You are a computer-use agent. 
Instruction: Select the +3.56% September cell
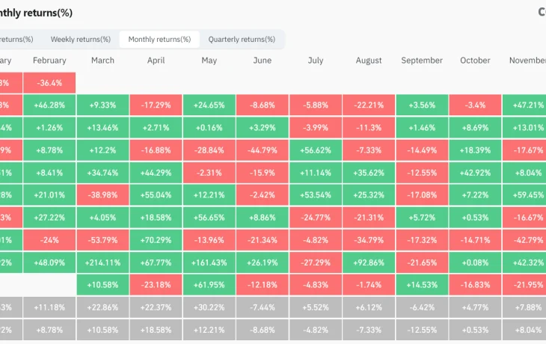point(422,105)
